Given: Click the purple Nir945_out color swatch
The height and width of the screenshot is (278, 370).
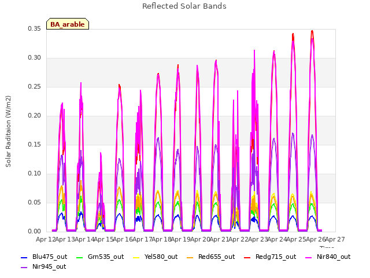Looking at the screenshot, I should tap(24, 268).
